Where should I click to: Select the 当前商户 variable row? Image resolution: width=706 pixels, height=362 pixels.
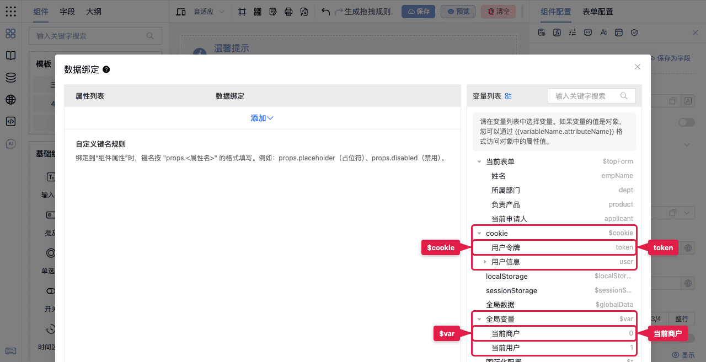click(x=554, y=333)
